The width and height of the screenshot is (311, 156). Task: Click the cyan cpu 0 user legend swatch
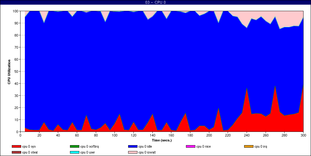(74, 153)
